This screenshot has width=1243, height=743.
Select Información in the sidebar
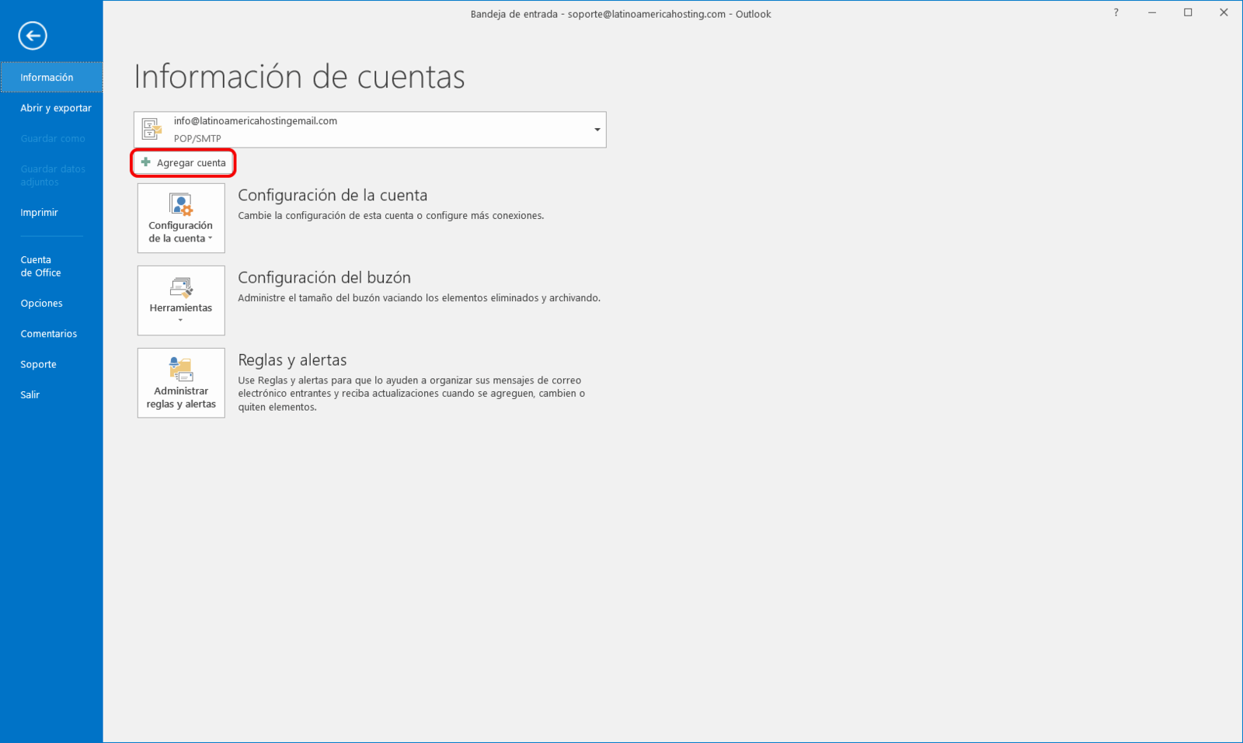pos(51,78)
